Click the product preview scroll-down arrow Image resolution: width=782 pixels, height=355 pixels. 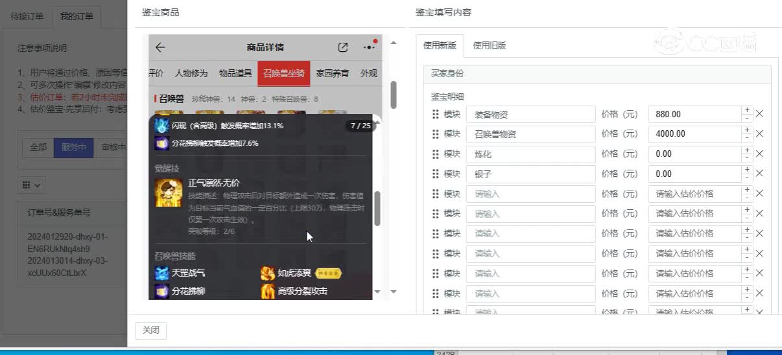[x=394, y=292]
